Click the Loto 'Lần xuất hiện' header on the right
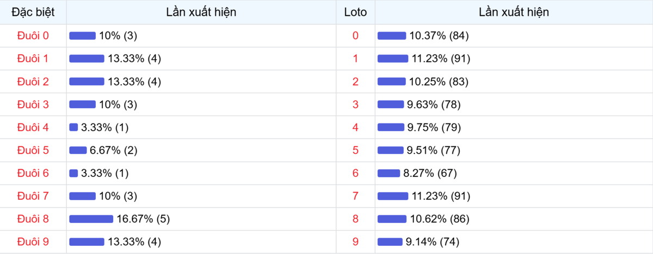 tap(514, 12)
